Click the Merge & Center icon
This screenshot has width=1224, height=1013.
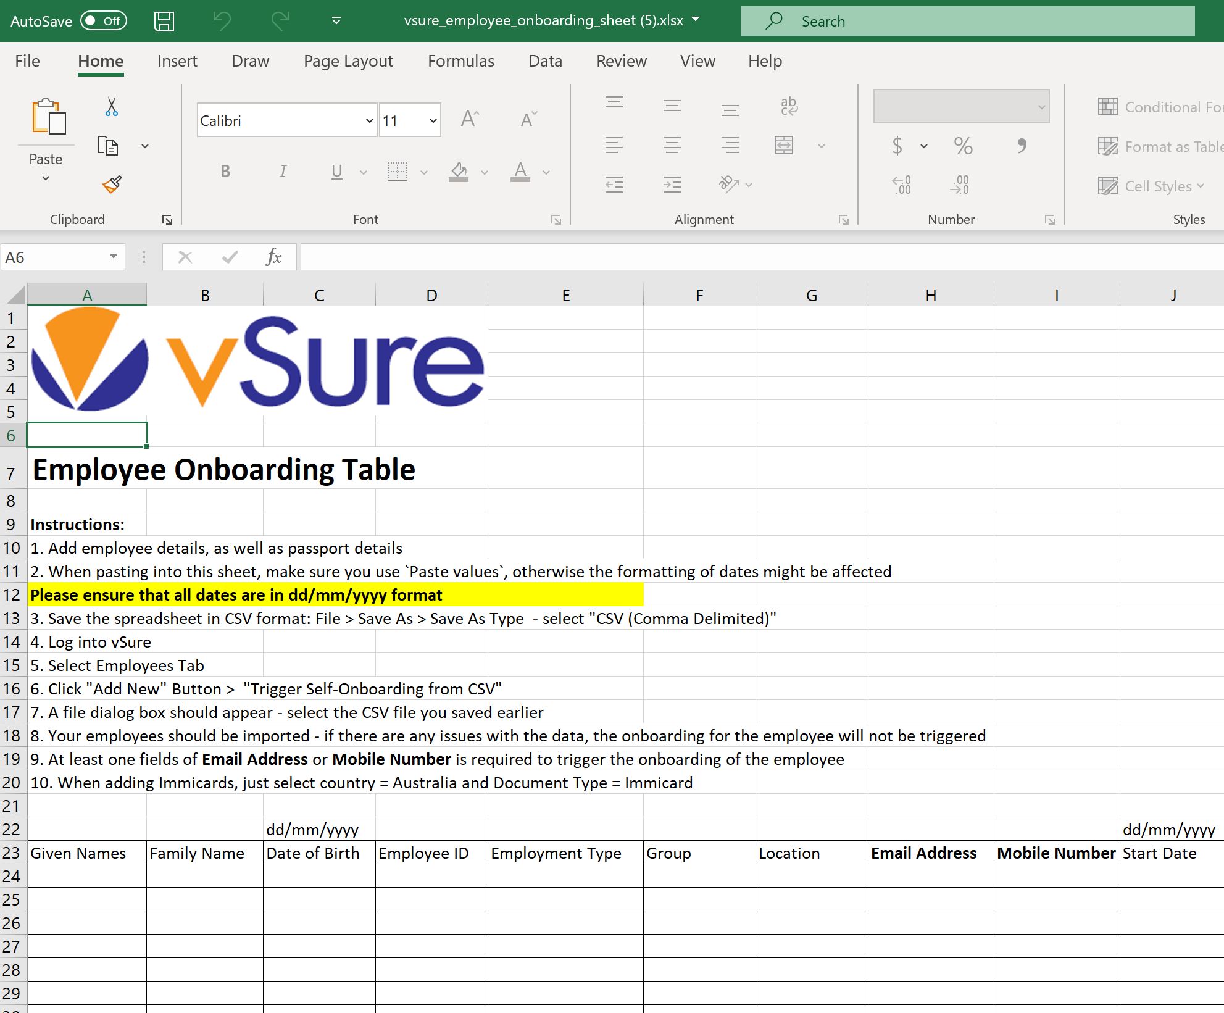(x=784, y=146)
